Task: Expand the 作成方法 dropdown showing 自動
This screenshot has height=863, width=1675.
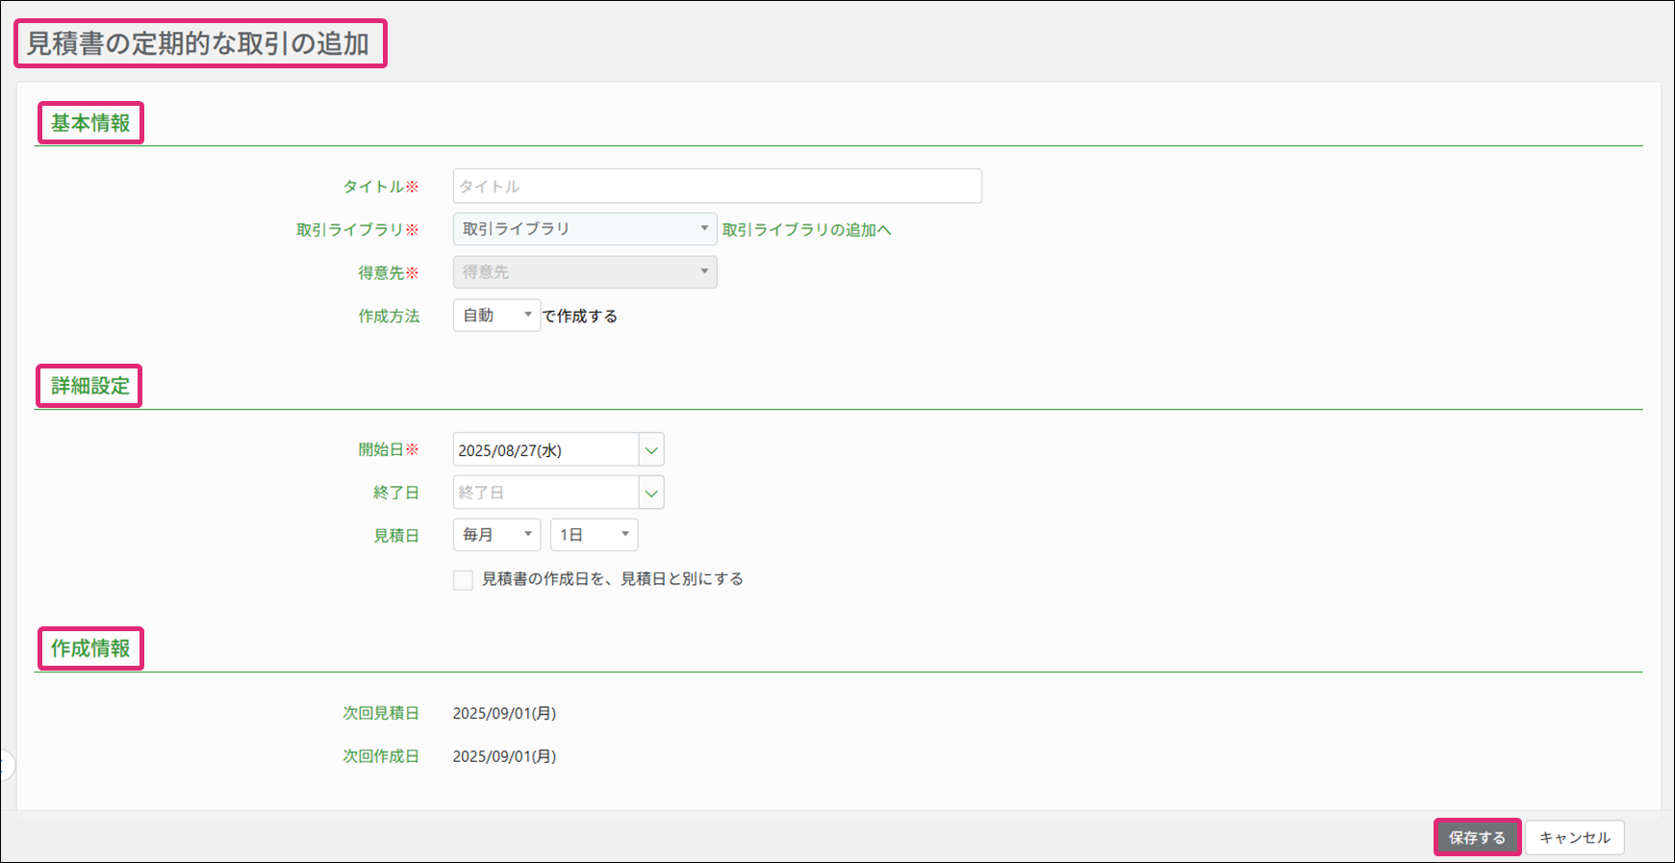Action: coord(496,316)
